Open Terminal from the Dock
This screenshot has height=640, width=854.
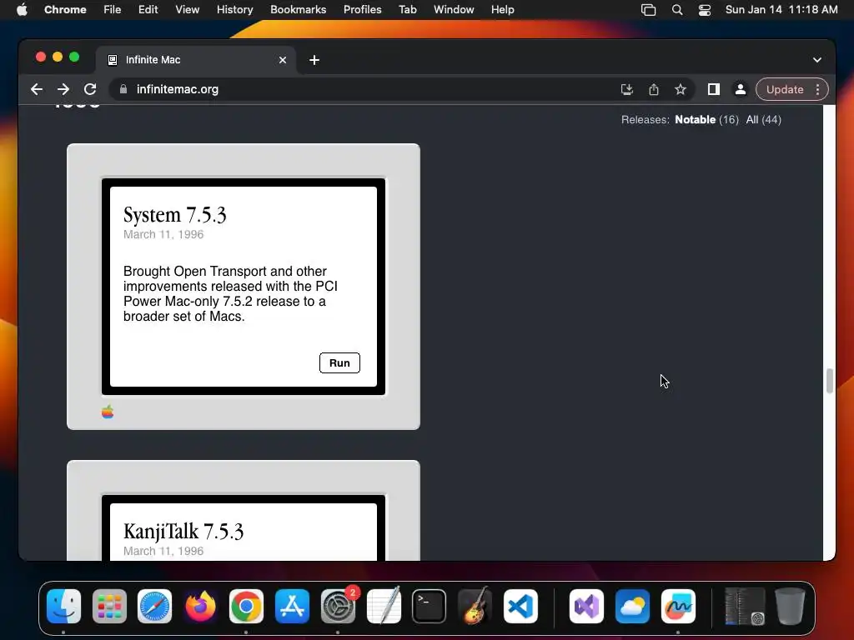[x=430, y=607]
